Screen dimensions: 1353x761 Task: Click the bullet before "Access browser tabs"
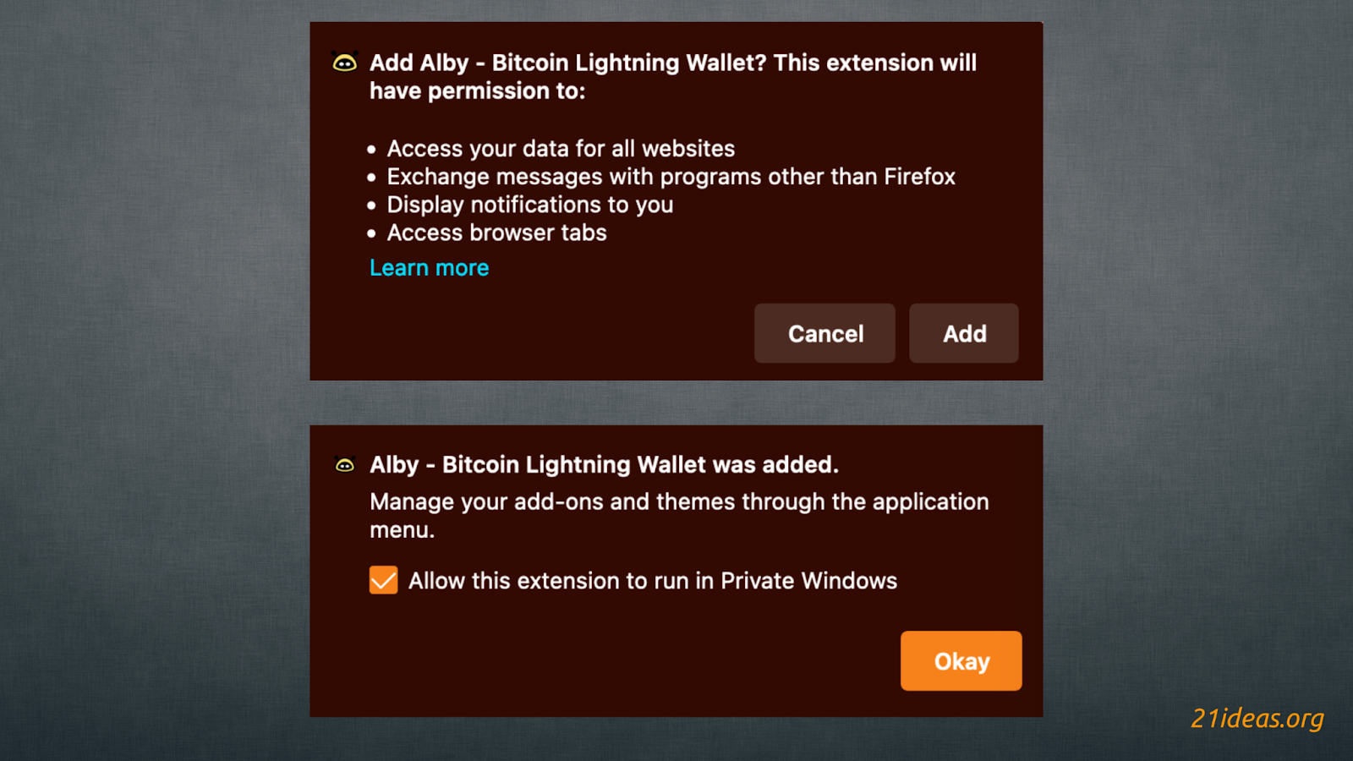[x=371, y=233]
